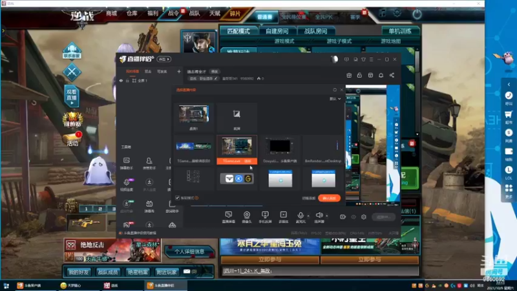Open the 直播伴侣 settings gear near record button

363,217
